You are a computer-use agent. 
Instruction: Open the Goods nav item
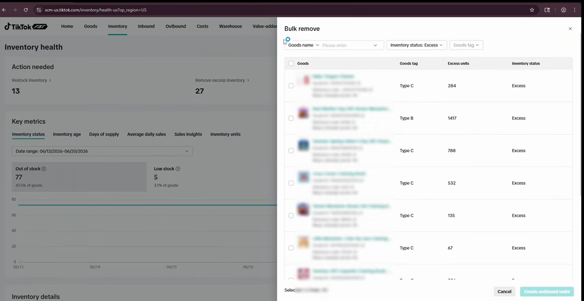point(91,26)
